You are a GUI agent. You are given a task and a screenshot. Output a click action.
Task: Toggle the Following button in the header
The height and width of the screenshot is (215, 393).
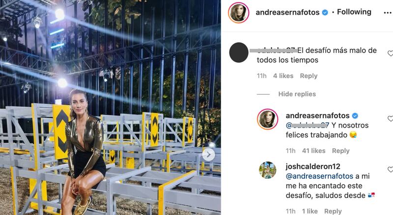coord(354,12)
